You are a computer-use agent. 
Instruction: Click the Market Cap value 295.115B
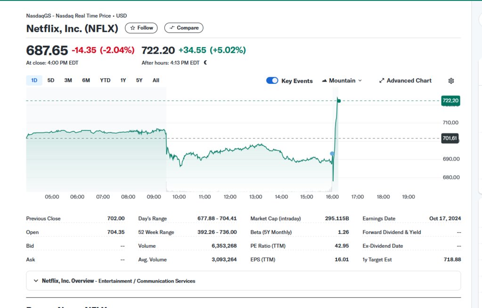point(337,219)
